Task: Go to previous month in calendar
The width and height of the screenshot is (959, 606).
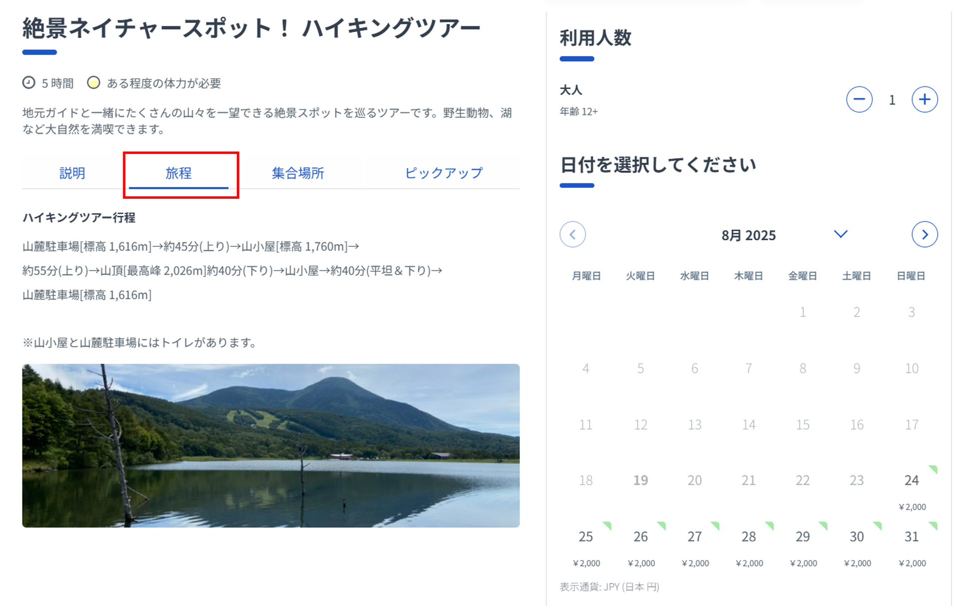Action: coord(572,234)
